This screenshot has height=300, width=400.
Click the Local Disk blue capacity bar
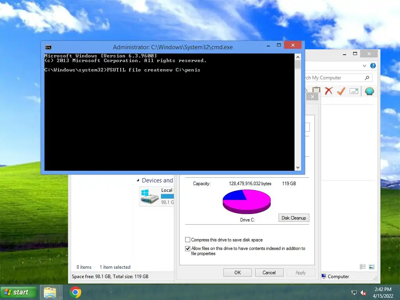pyautogui.click(x=167, y=196)
